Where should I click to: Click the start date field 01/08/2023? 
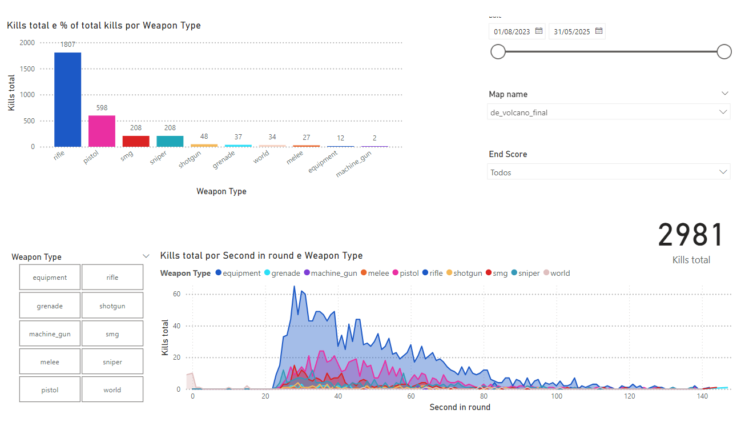(x=512, y=32)
